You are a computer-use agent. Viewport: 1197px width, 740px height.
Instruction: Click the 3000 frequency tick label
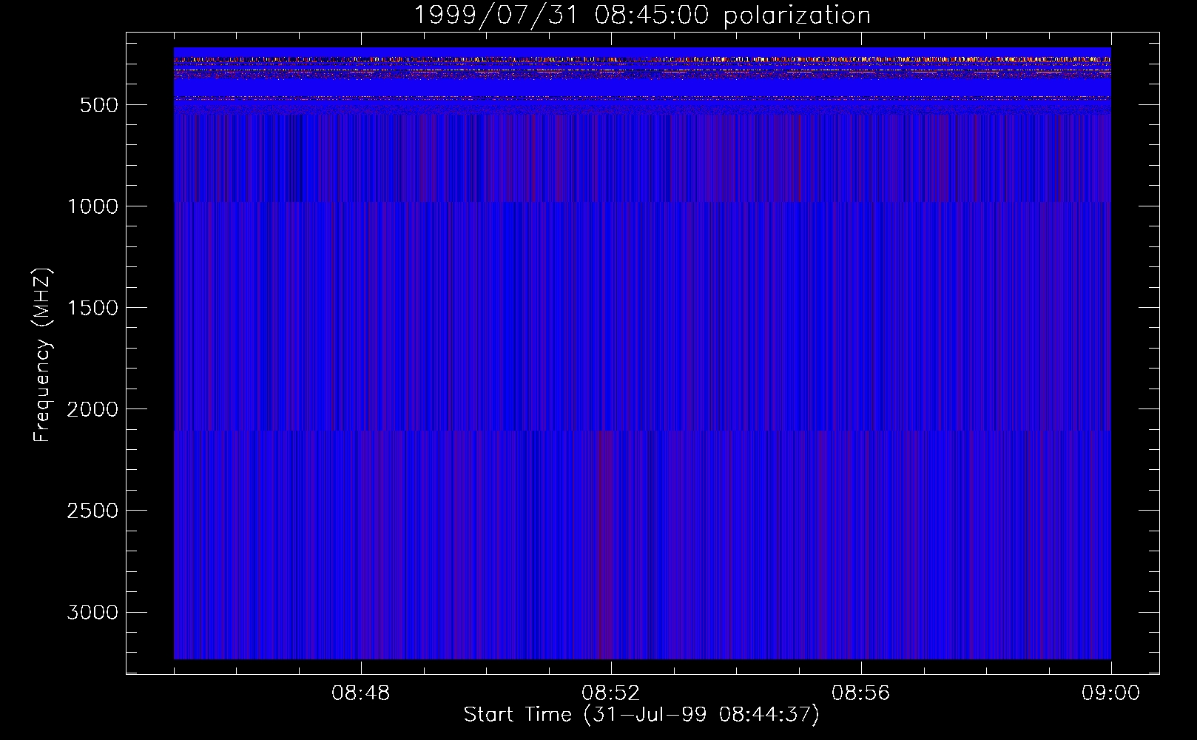click(92, 612)
